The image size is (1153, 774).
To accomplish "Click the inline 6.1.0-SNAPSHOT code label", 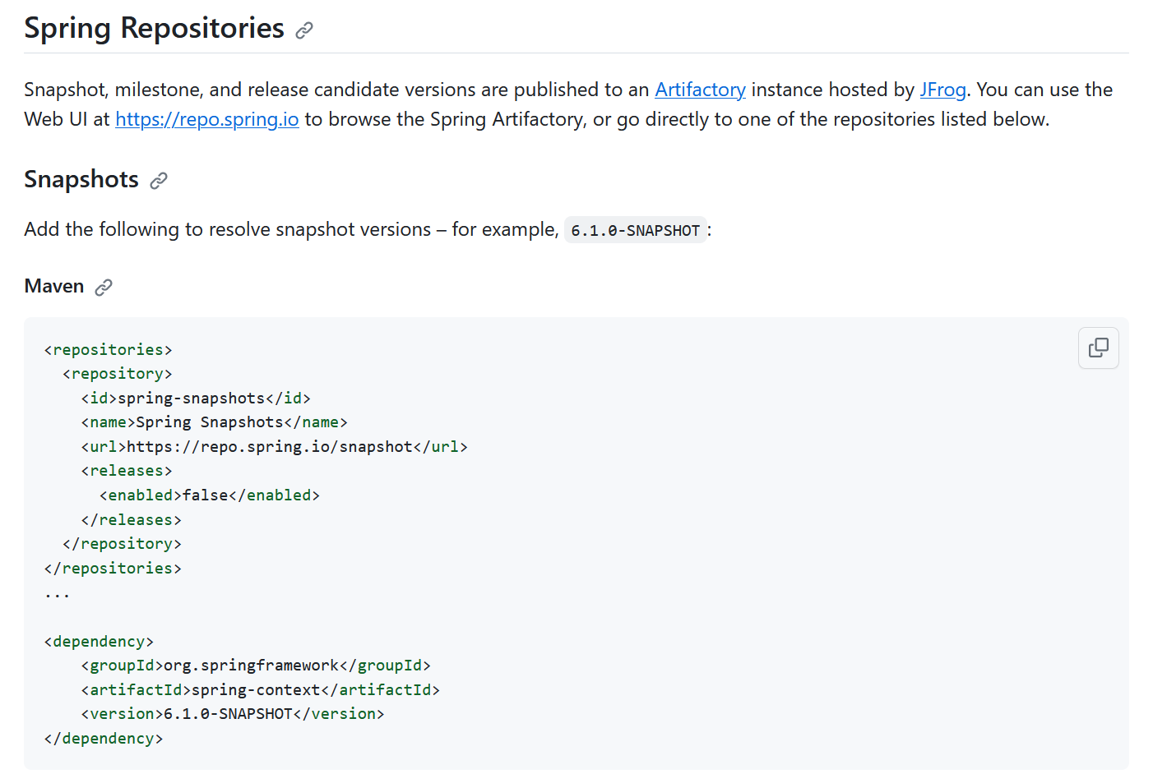I will tap(636, 230).
